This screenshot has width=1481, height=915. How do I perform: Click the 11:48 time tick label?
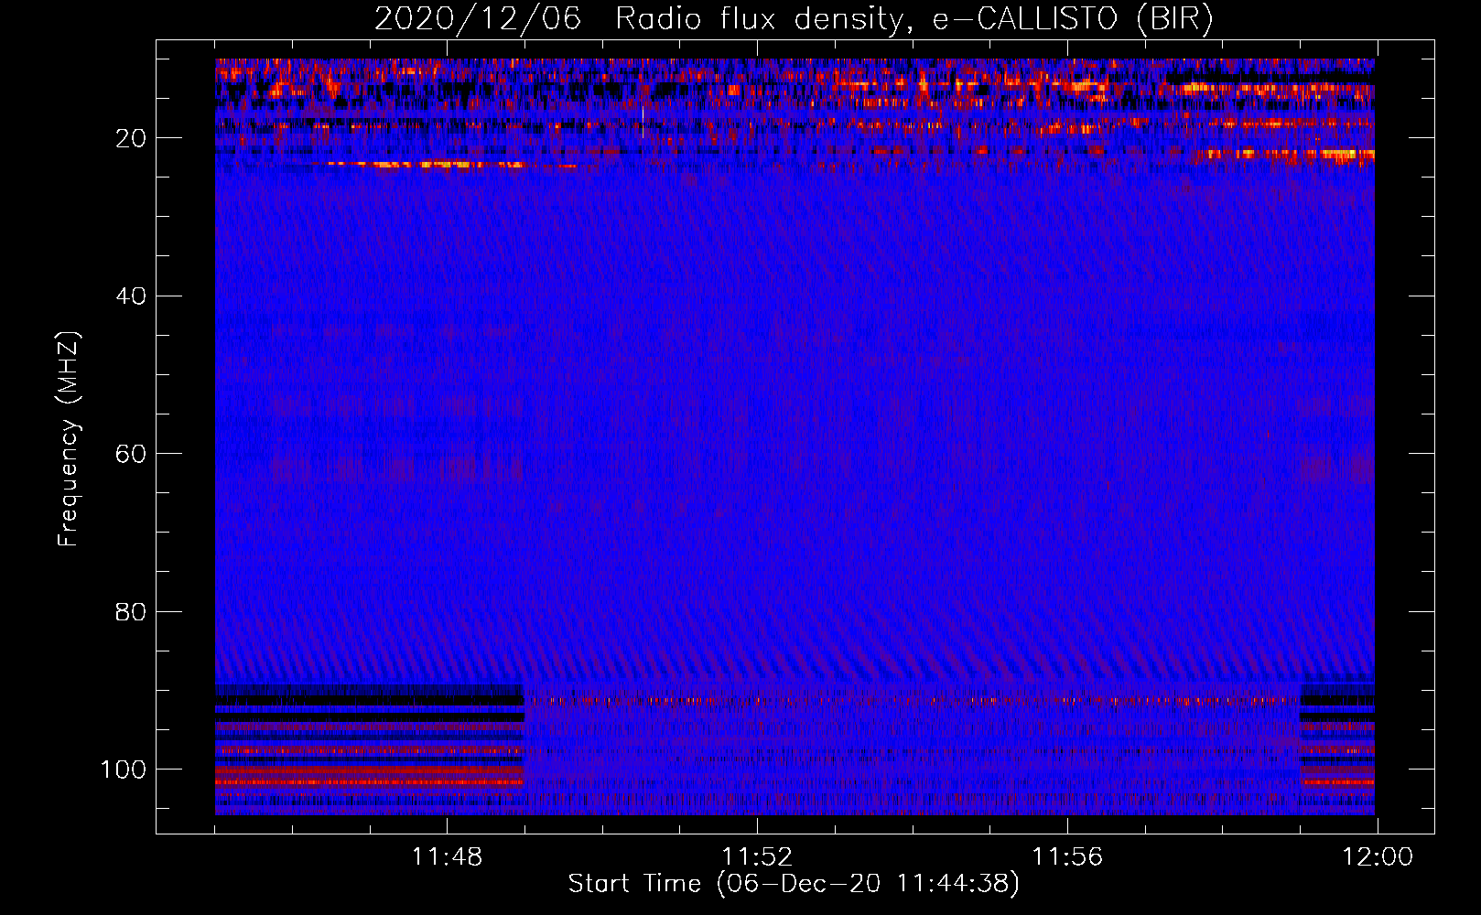coord(447,857)
